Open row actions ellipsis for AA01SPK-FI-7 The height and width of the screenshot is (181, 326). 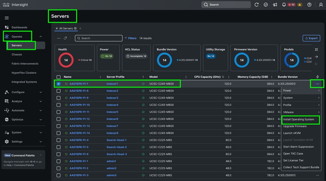coord(318,84)
